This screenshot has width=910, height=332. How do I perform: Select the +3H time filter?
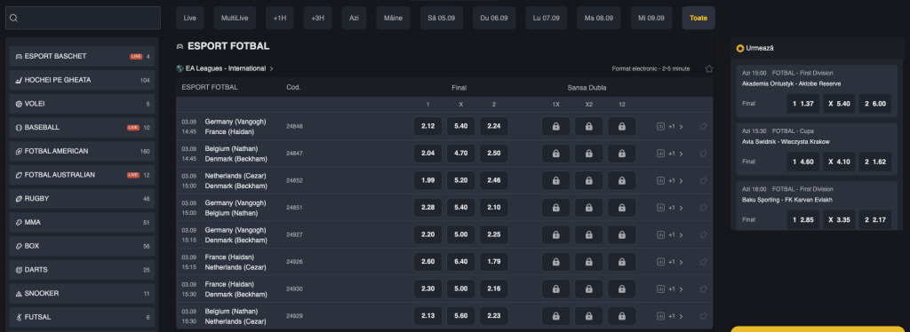(x=317, y=18)
